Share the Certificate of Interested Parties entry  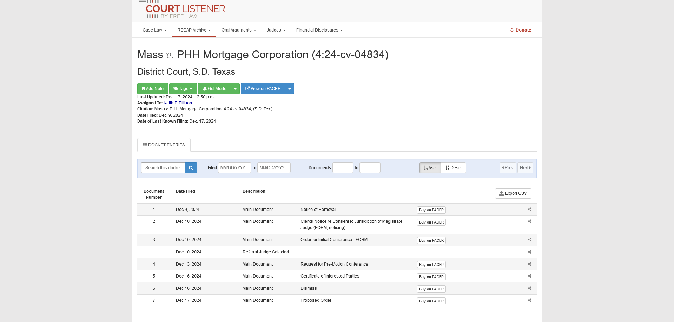coord(530,276)
